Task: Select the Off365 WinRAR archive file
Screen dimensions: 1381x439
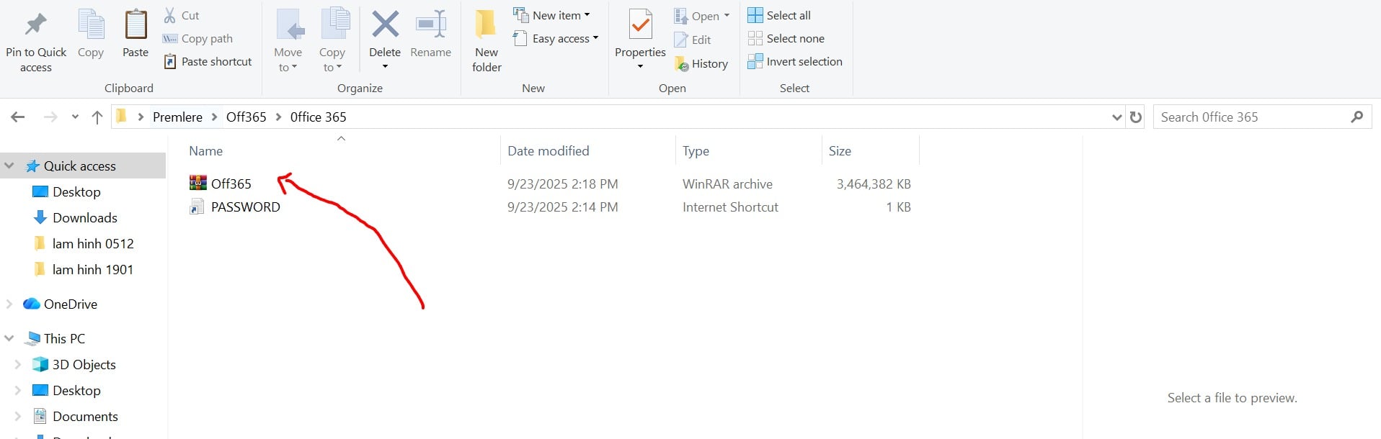Action: tap(231, 184)
